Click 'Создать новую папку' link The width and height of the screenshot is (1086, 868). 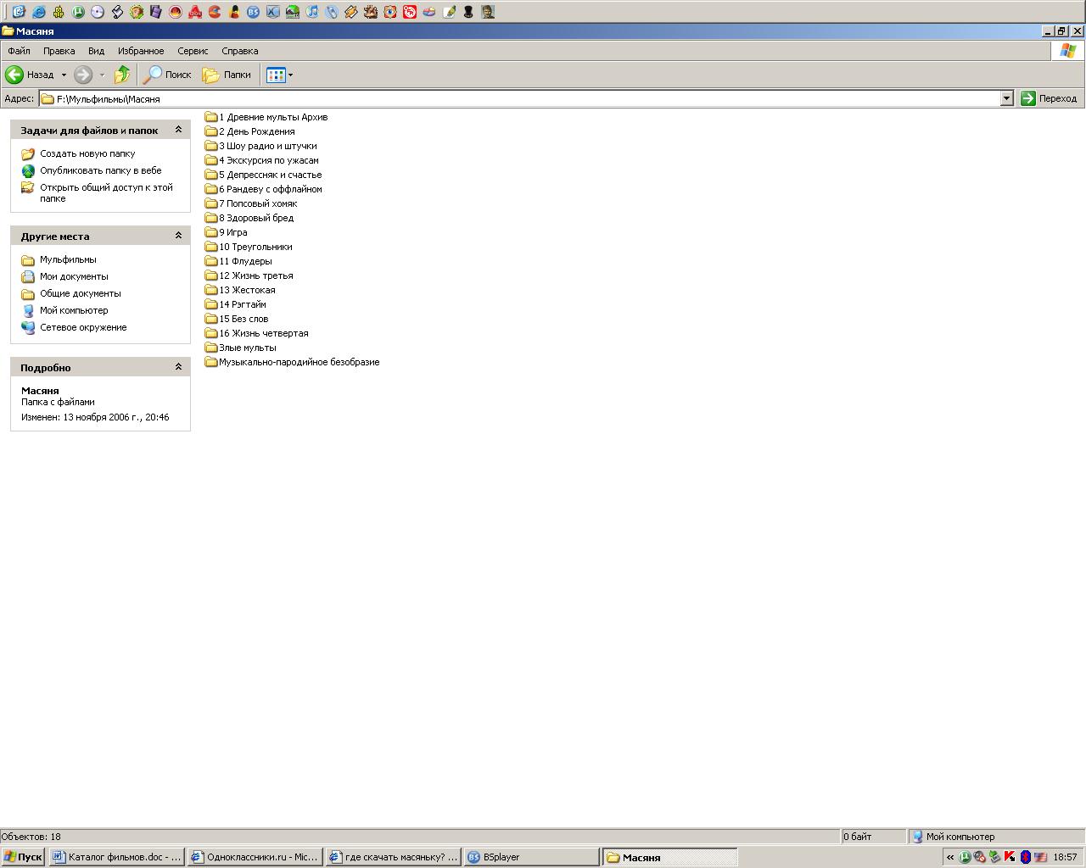(x=87, y=153)
